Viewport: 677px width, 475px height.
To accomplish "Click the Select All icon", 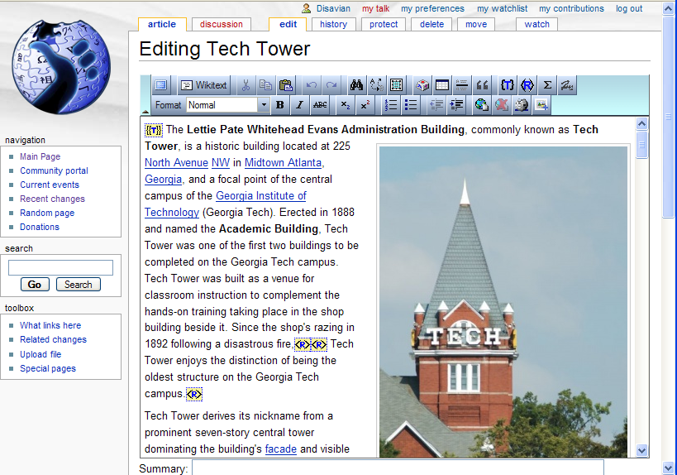I will [396, 85].
